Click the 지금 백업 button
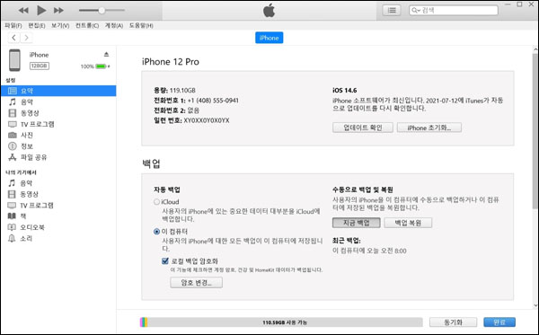This screenshot has height=335, width=539. coord(356,223)
